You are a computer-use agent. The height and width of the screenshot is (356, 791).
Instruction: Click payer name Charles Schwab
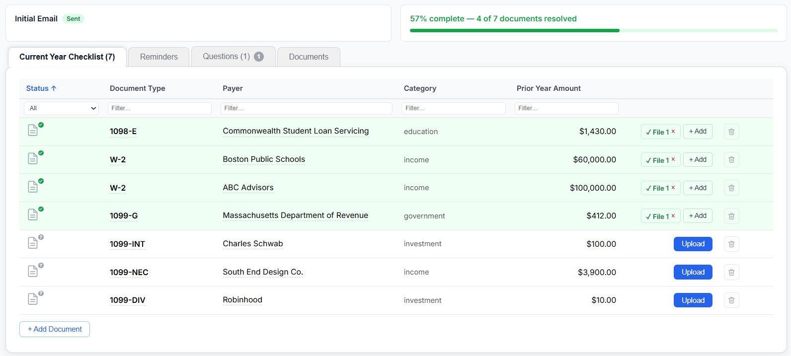click(x=253, y=244)
